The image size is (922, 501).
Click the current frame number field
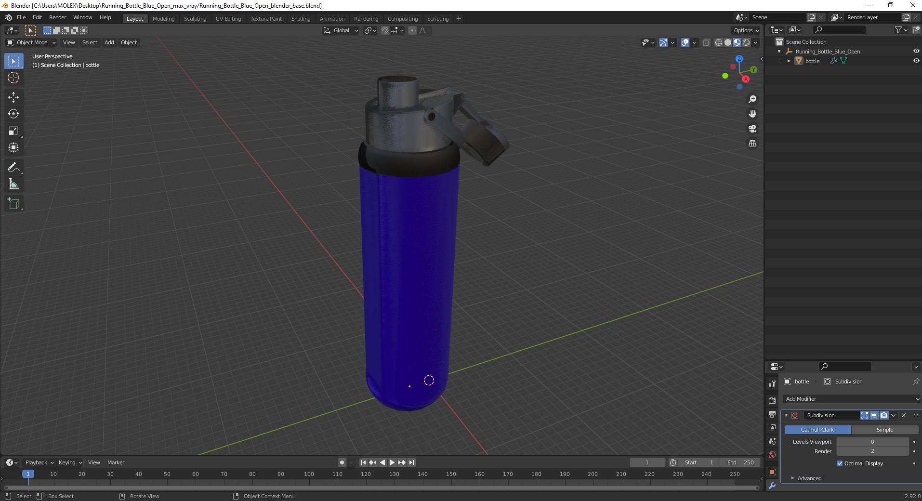[647, 462]
